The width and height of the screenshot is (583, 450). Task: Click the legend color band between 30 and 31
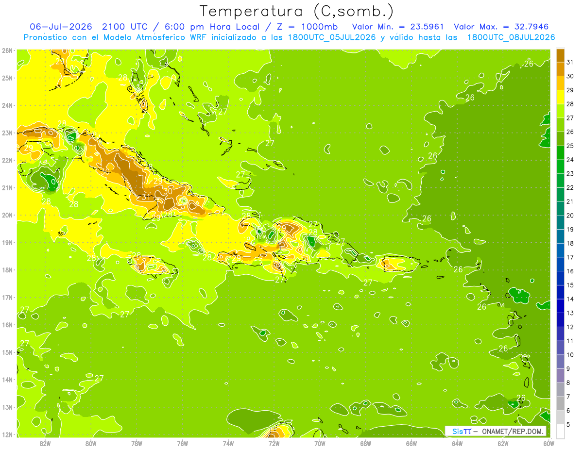(x=560, y=69)
